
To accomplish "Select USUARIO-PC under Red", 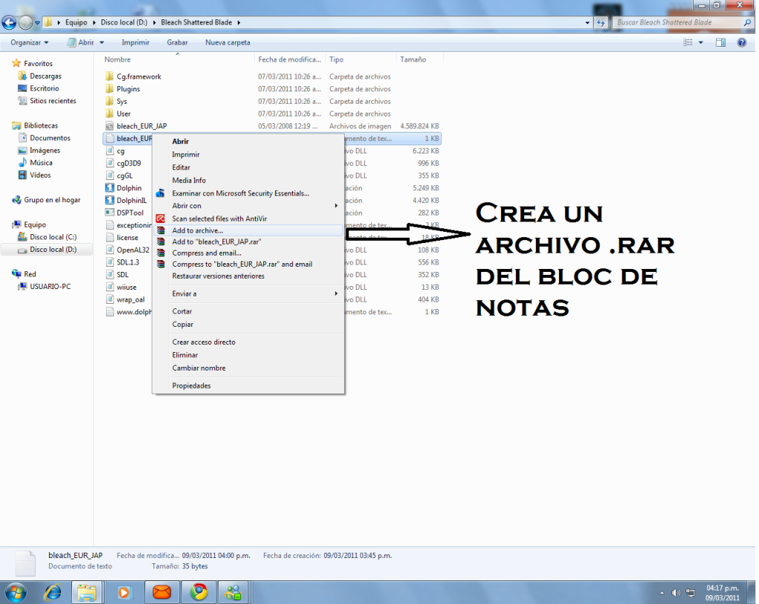I will pos(50,287).
